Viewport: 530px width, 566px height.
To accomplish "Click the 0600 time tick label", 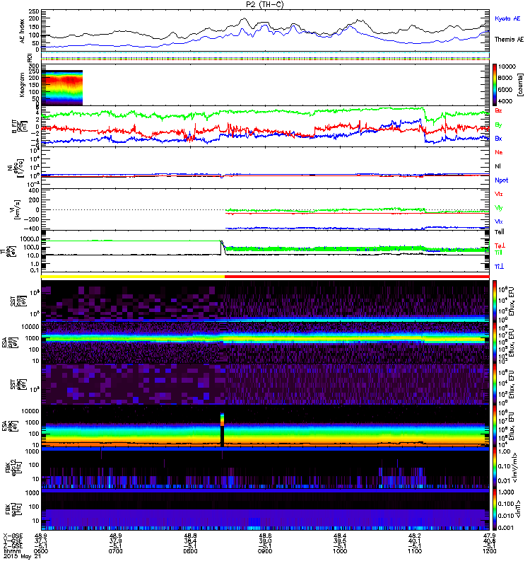I will (41, 551).
